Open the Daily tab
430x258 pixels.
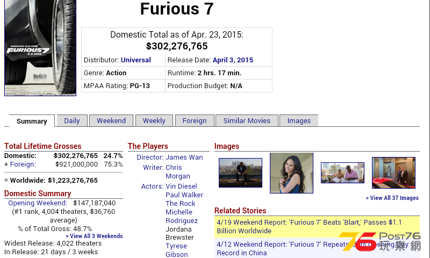click(x=72, y=121)
